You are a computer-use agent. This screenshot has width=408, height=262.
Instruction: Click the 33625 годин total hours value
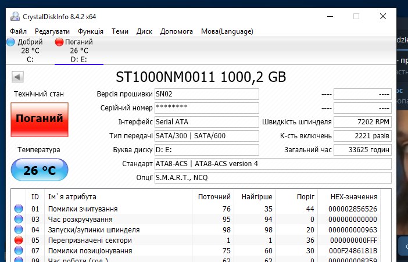[x=363, y=150]
